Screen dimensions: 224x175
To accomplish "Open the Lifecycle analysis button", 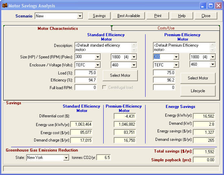I will pyautogui.click(x=198, y=91).
